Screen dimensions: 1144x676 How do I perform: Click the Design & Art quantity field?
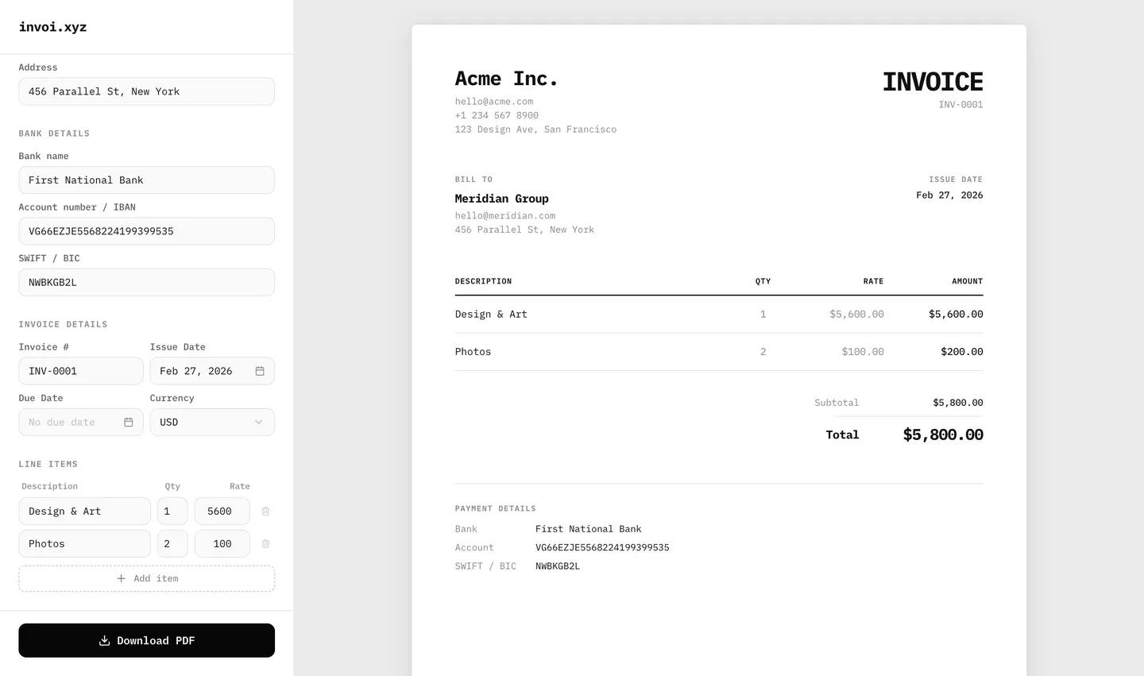click(172, 512)
